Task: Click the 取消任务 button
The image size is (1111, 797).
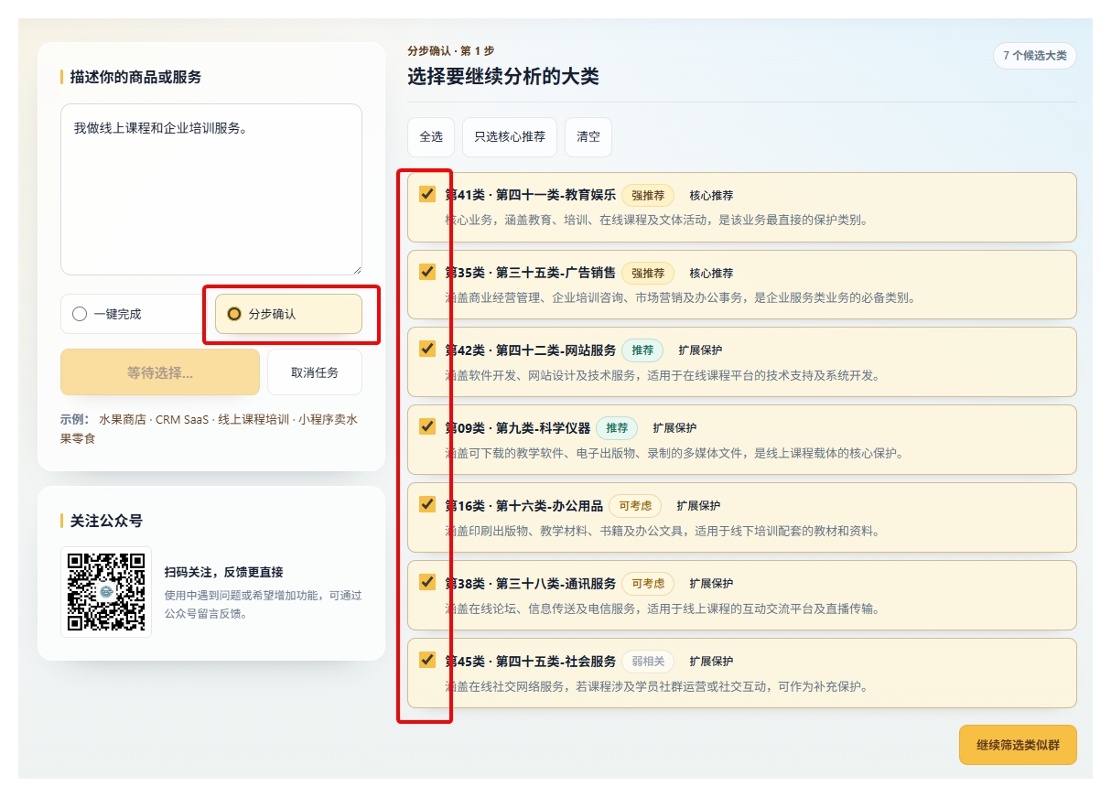Action: pyautogui.click(x=315, y=372)
